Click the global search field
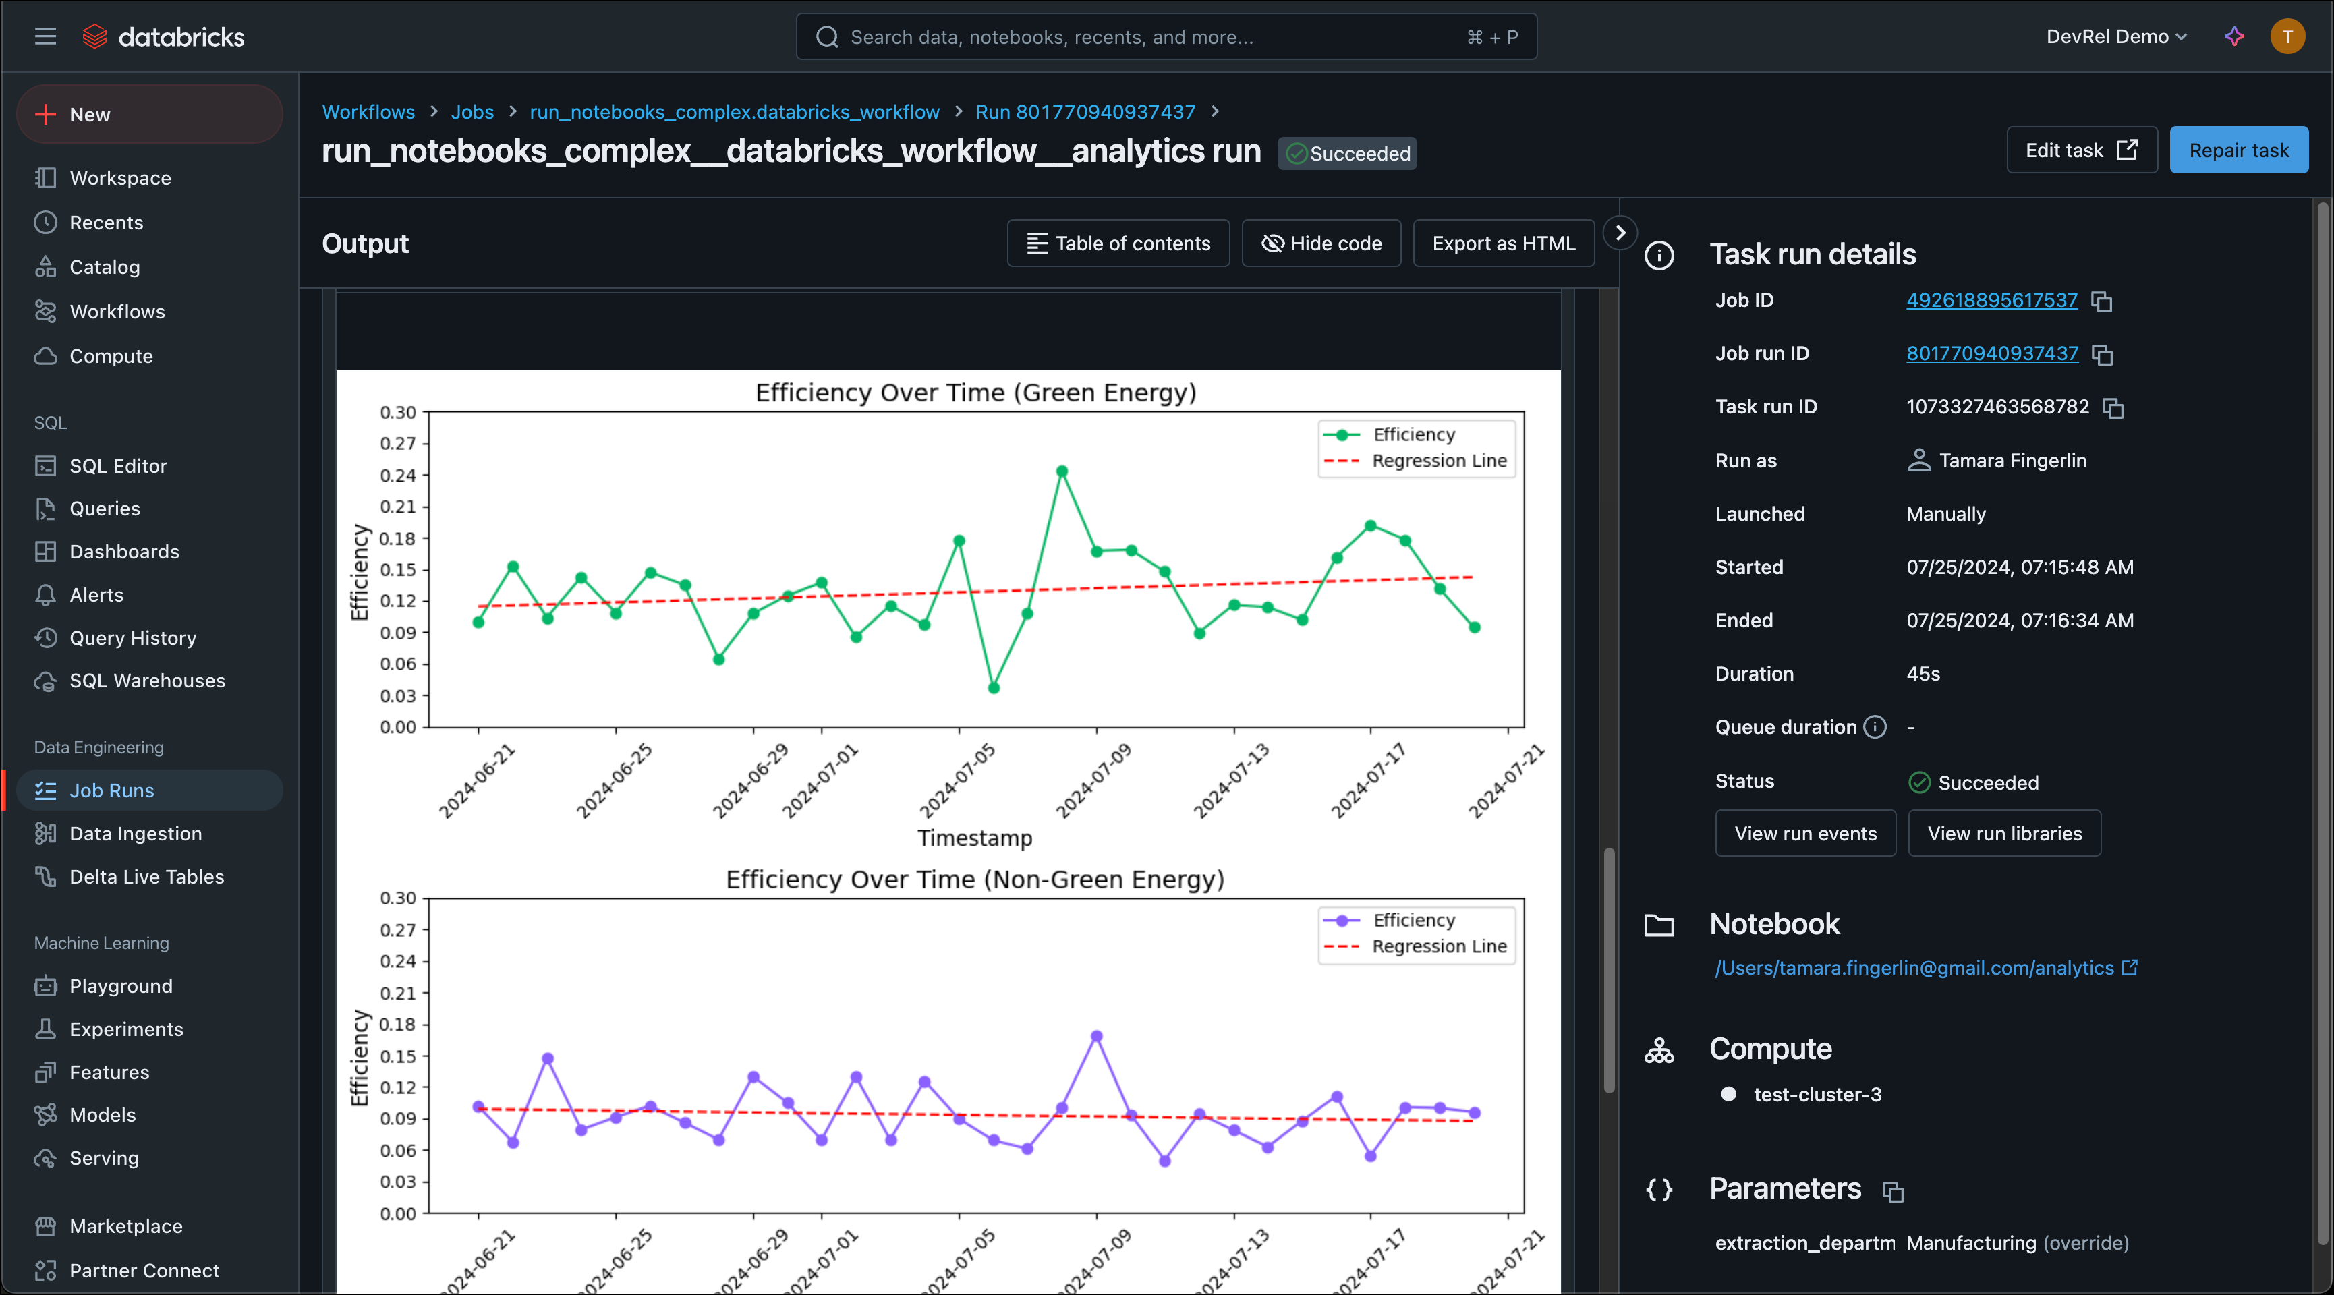 pos(1165,36)
